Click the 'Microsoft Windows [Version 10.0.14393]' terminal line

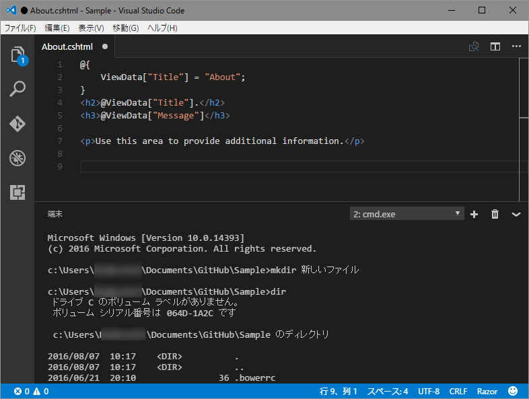[146, 238]
